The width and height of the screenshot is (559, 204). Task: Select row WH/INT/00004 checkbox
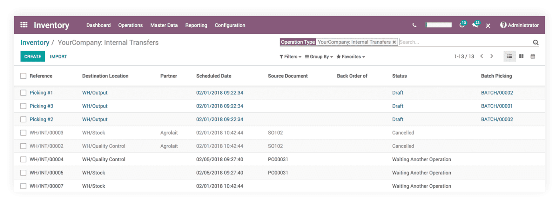click(x=23, y=159)
